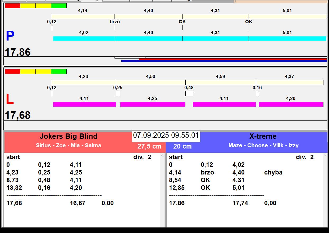Click the cyan bar labeled 4,31
329x233 pixels.
click(216, 38)
